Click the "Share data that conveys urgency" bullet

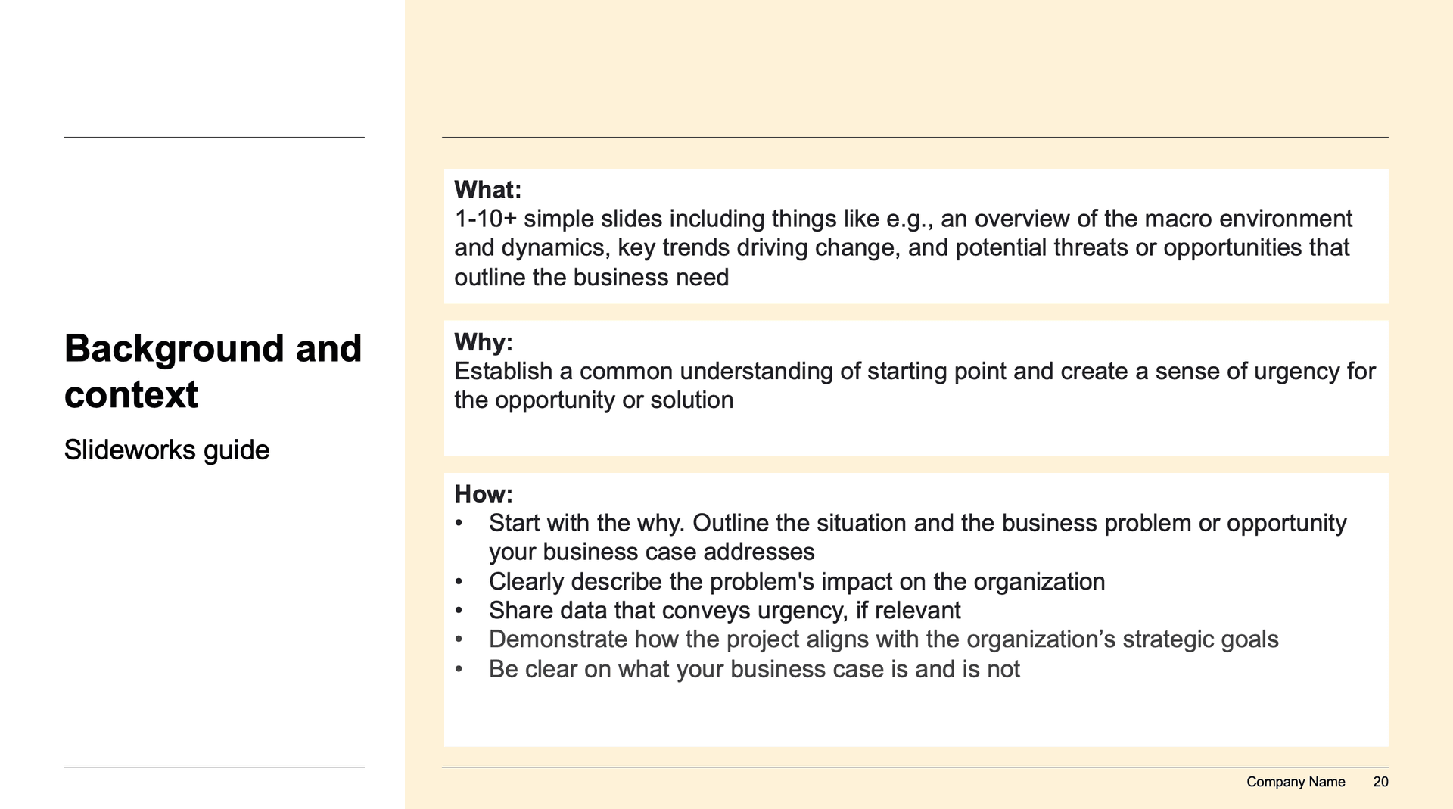724,611
